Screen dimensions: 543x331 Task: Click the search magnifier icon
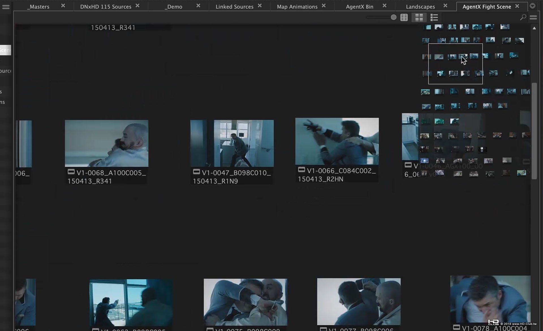[x=523, y=17]
